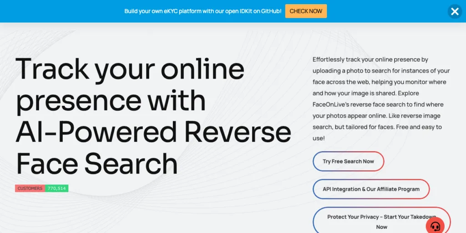Viewport: 466px width, 233px height.
Task: Open API Integration & Our Affiliate Program
Action: [371, 189]
